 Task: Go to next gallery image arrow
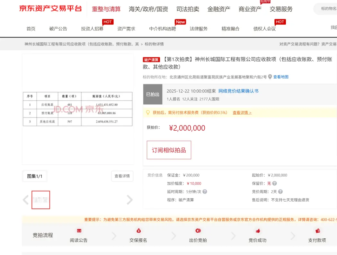pyautogui.click(x=129, y=200)
